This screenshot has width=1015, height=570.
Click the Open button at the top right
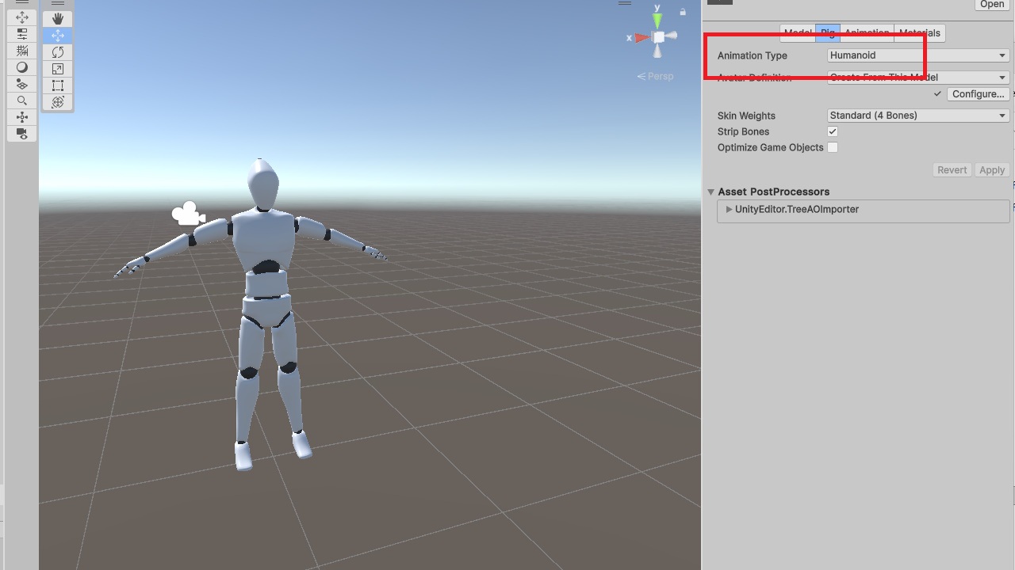tap(990, 5)
